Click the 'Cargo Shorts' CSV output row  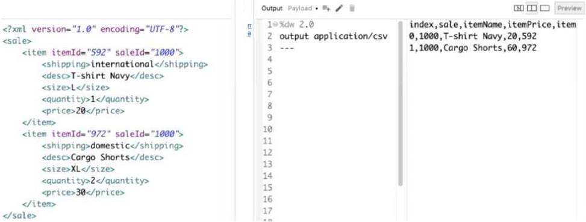pos(473,48)
